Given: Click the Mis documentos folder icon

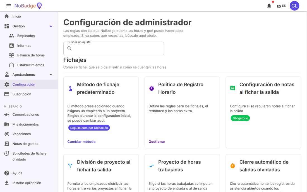Looking at the screenshot, I should click(x=7, y=124).
